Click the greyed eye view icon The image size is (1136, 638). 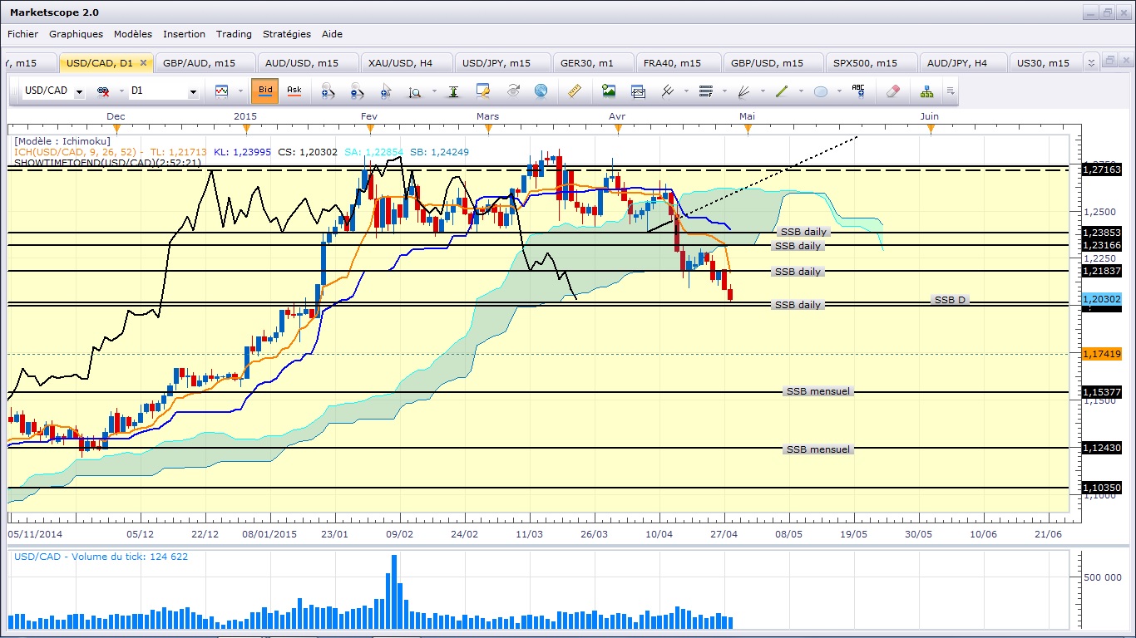(512, 91)
